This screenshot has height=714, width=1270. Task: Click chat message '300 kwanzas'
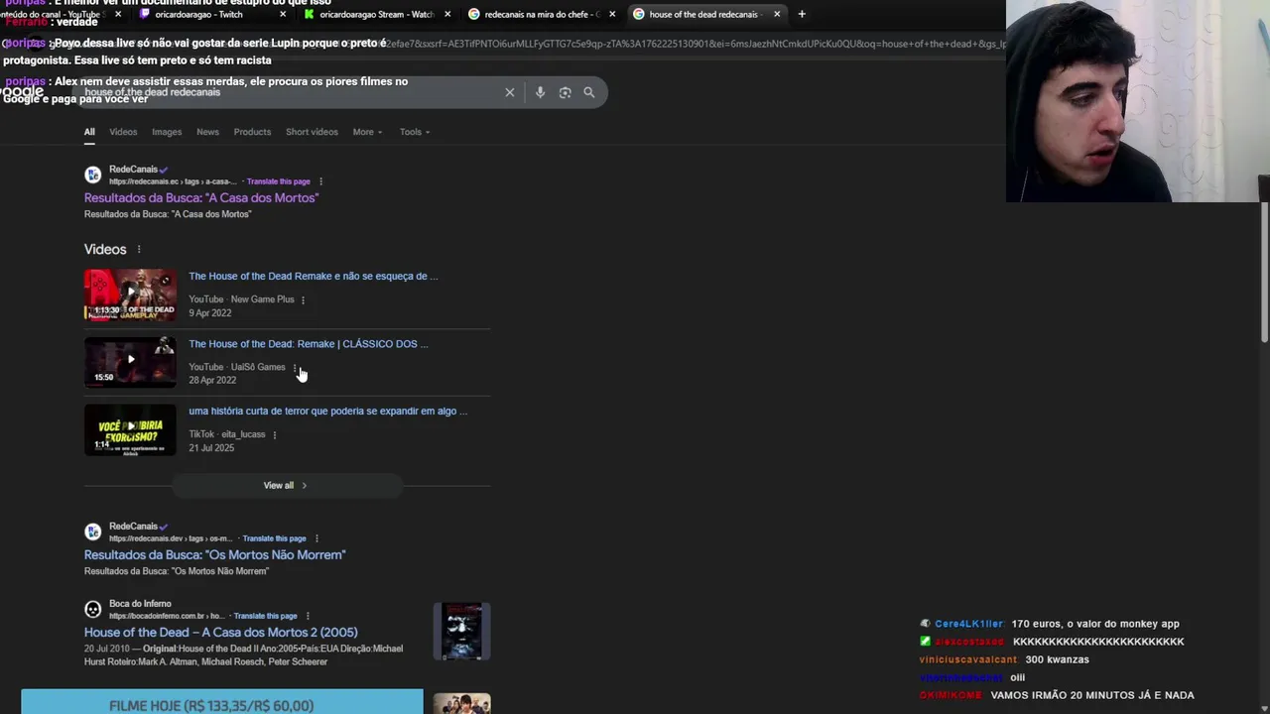pyautogui.click(x=1057, y=659)
